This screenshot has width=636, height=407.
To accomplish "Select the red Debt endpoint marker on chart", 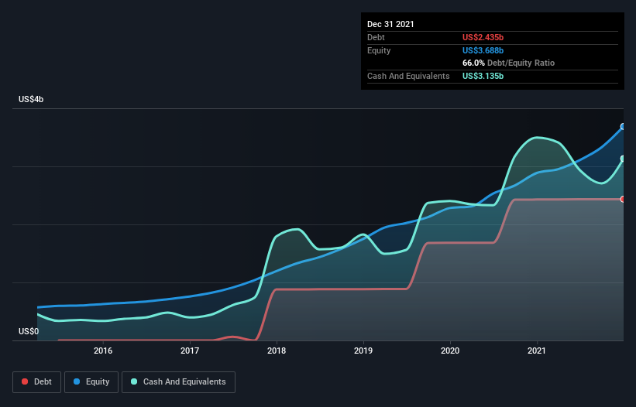I will (x=623, y=200).
